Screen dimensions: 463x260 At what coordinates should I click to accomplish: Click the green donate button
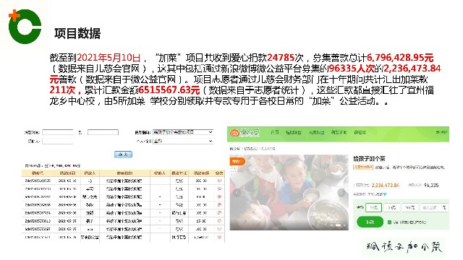[x=370, y=222]
